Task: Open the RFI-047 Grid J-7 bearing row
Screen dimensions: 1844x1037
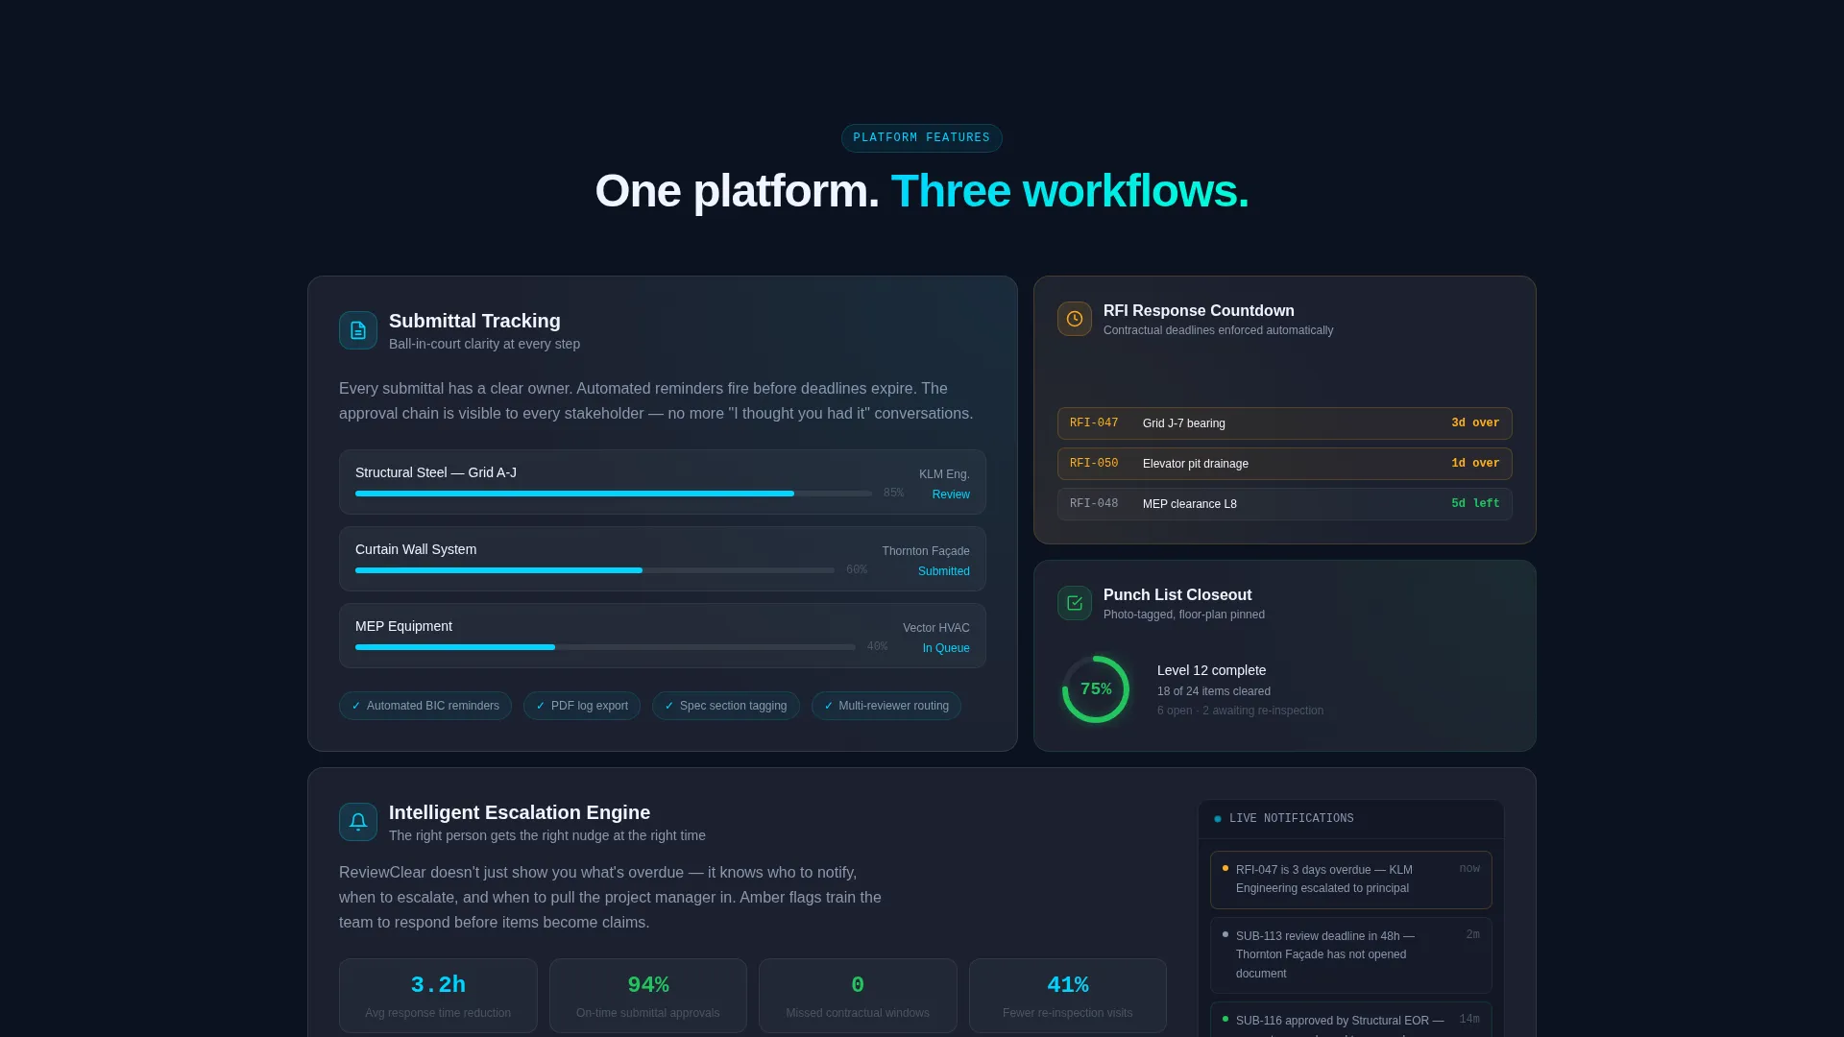Action: (x=1285, y=423)
